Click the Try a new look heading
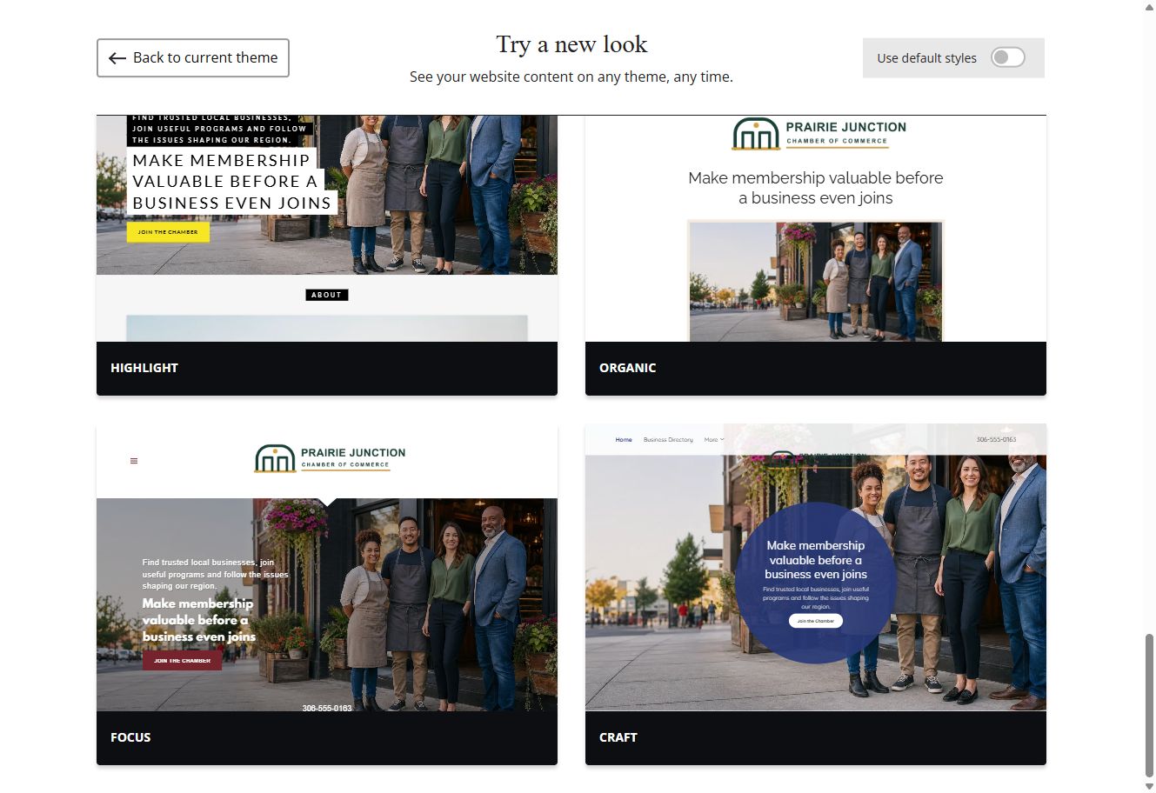The image size is (1156, 793). tap(571, 44)
